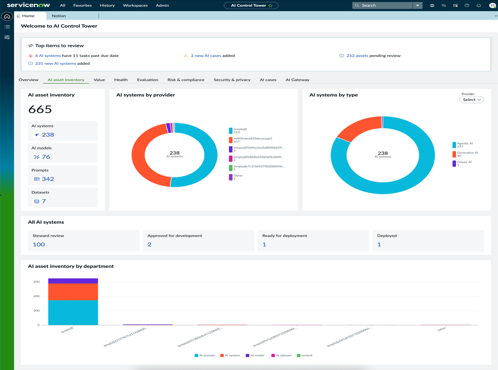Expand the Provider Select dropdown
The width and height of the screenshot is (498, 370).
tap(471, 100)
